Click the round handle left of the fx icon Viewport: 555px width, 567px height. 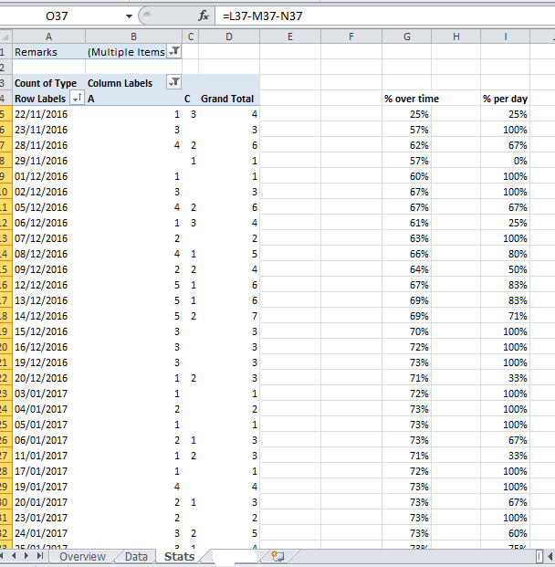click(x=146, y=16)
